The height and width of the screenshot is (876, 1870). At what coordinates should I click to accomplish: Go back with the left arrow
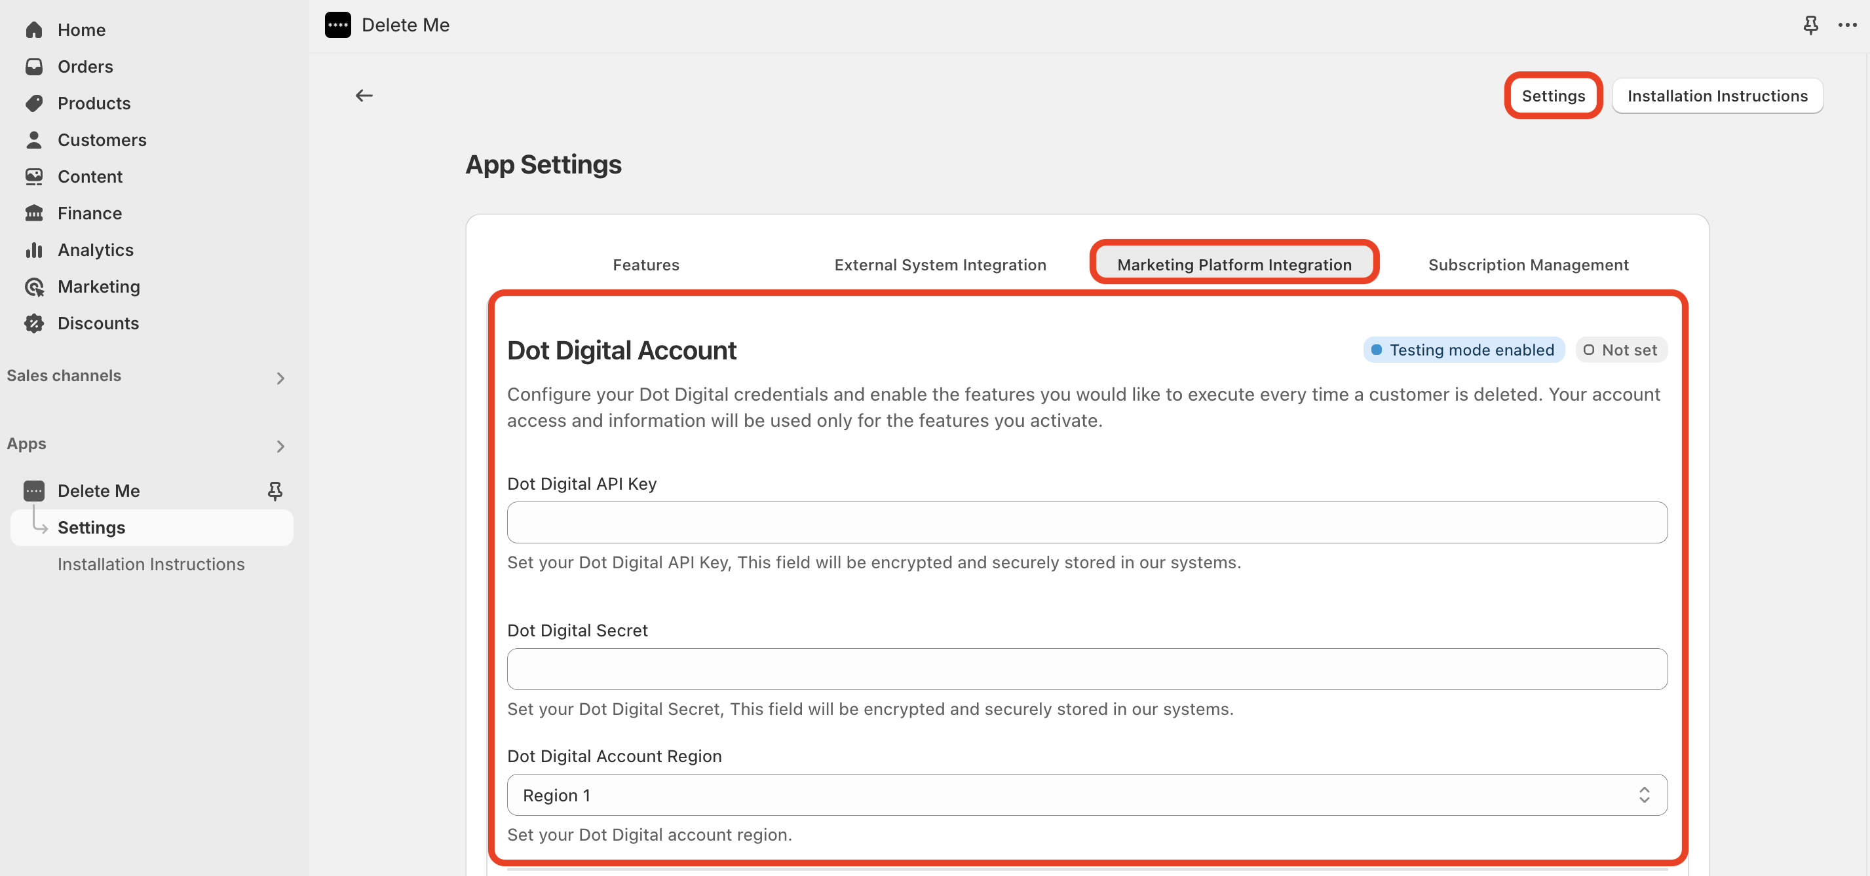(364, 96)
